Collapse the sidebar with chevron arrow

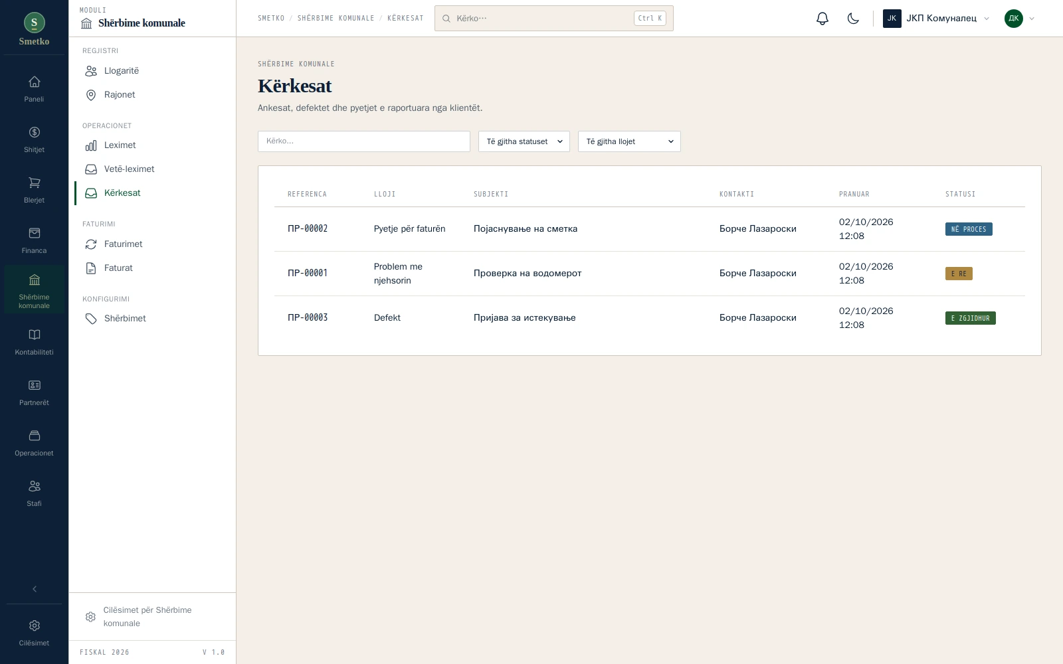click(35, 589)
